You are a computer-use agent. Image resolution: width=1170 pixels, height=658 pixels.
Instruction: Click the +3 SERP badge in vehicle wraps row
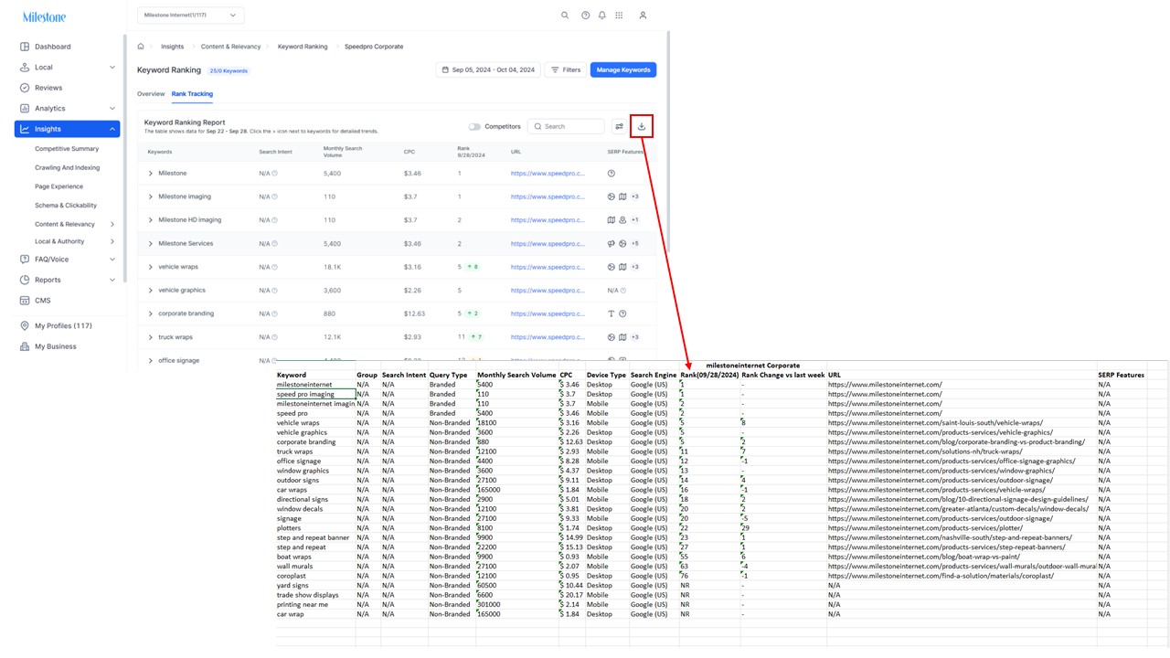(635, 267)
